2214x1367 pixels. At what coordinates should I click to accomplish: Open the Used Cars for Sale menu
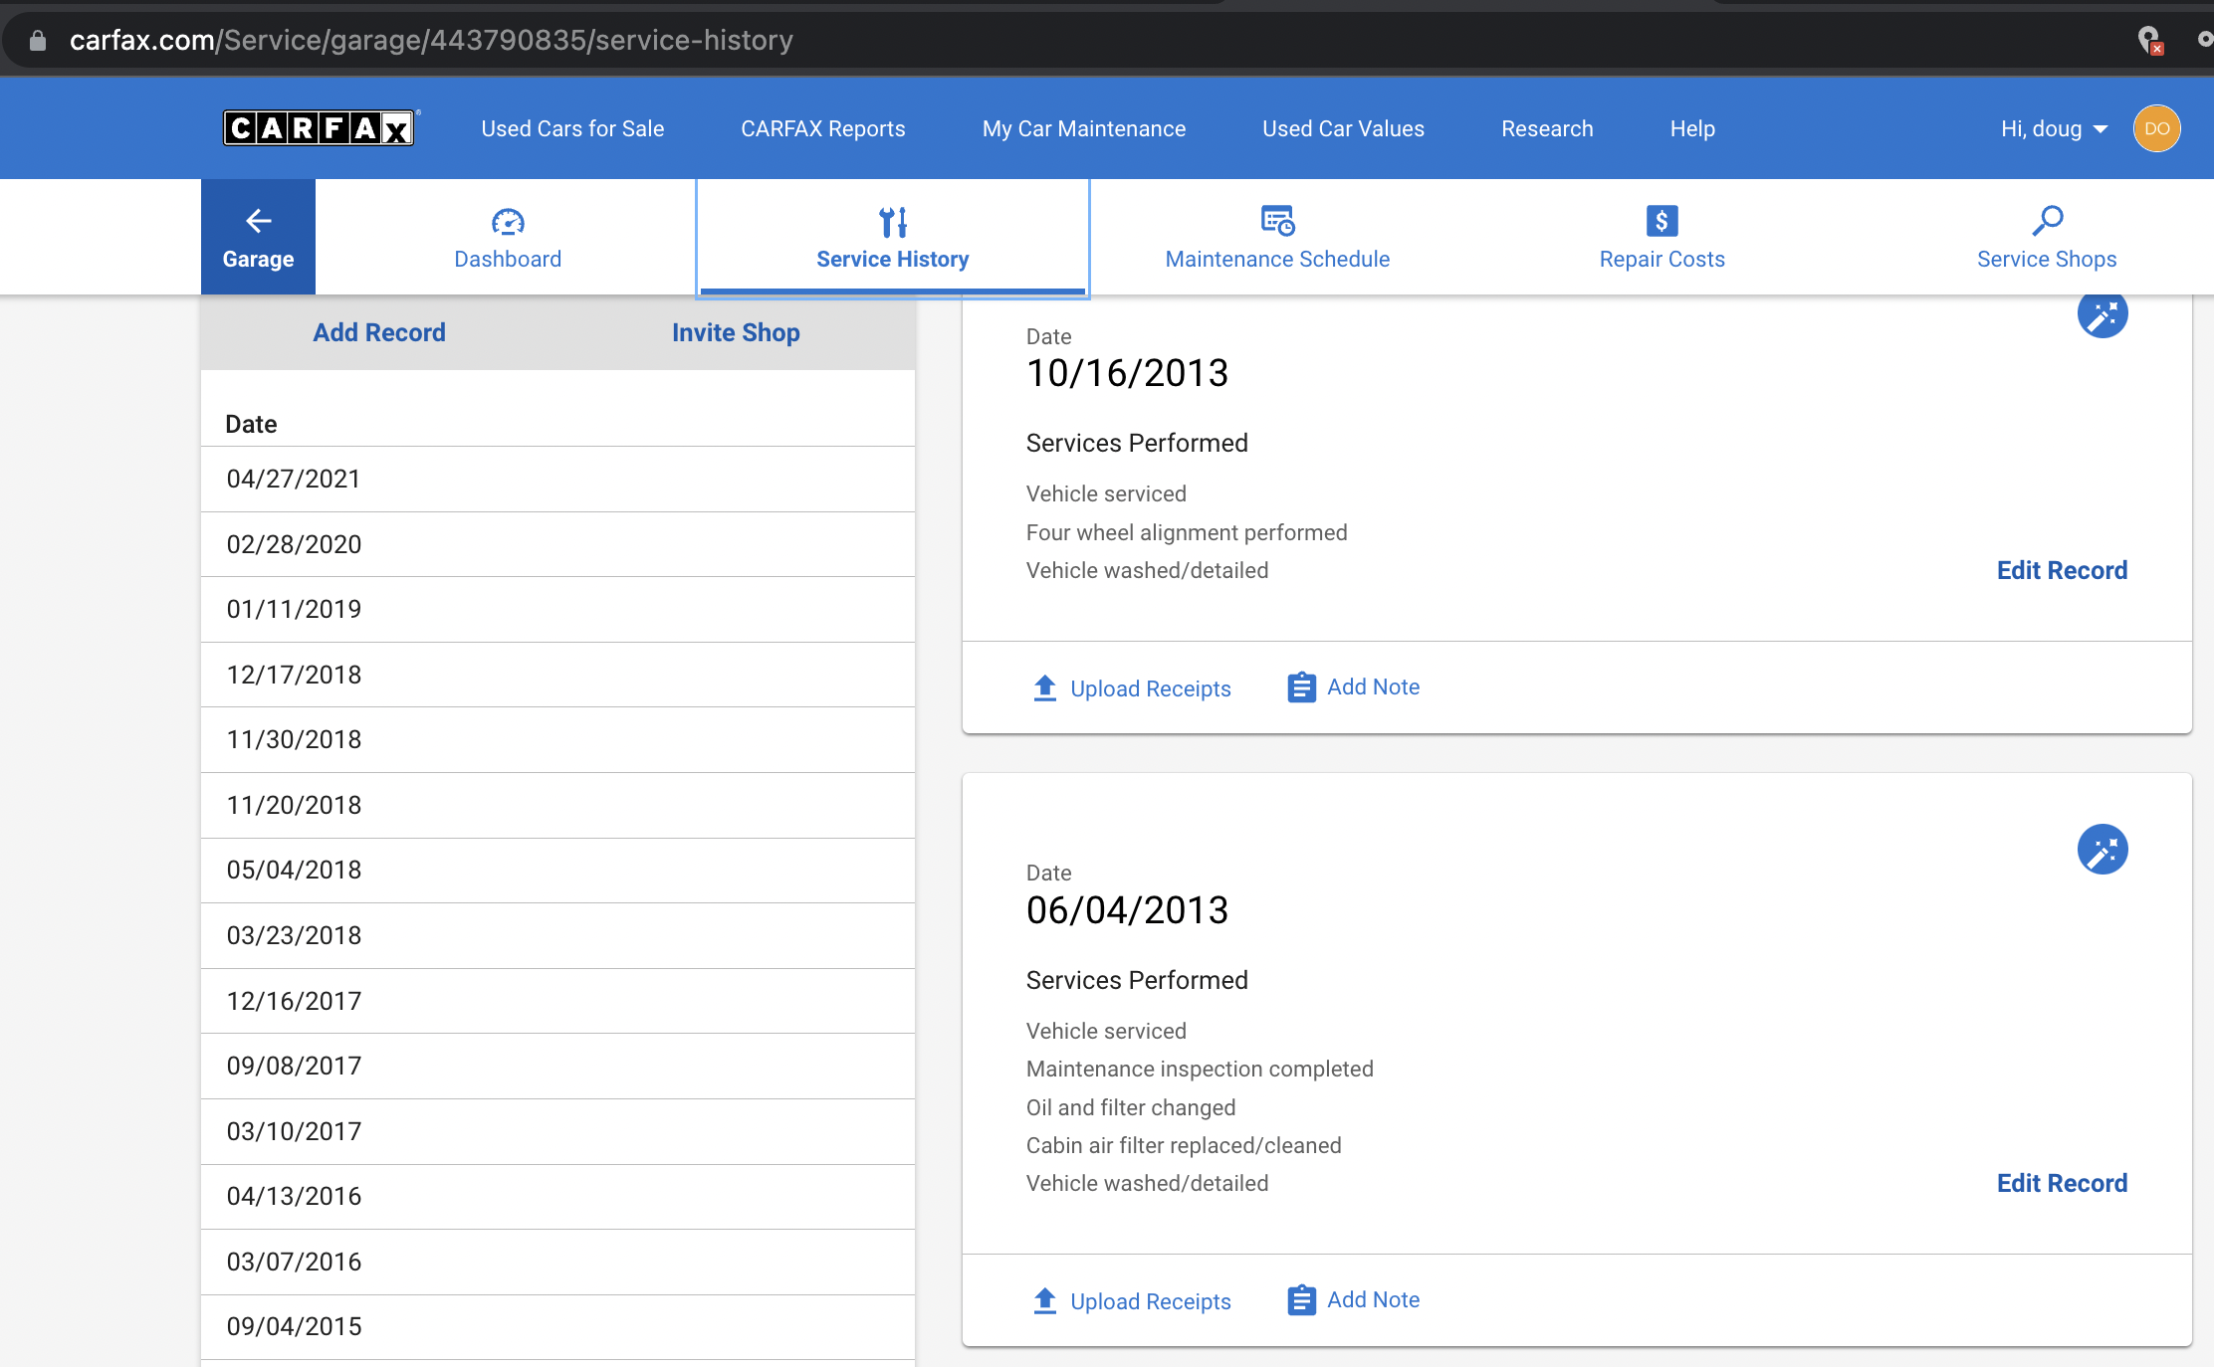click(572, 129)
